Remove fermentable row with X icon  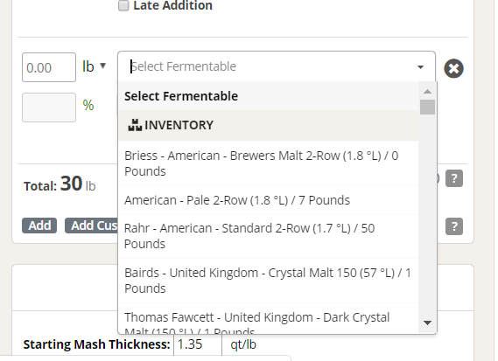[x=453, y=68]
